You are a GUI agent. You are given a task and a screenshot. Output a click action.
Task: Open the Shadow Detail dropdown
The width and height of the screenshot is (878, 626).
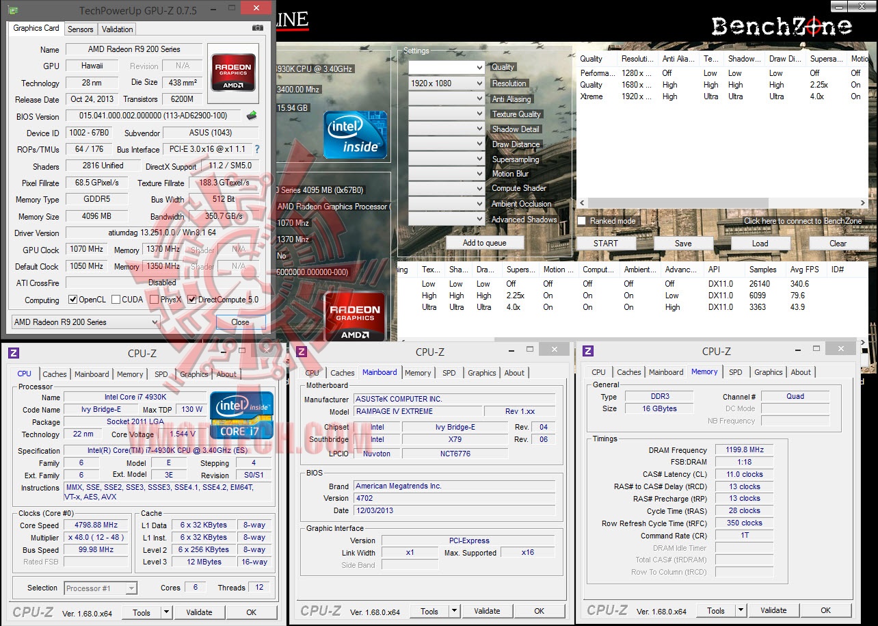coord(447,129)
